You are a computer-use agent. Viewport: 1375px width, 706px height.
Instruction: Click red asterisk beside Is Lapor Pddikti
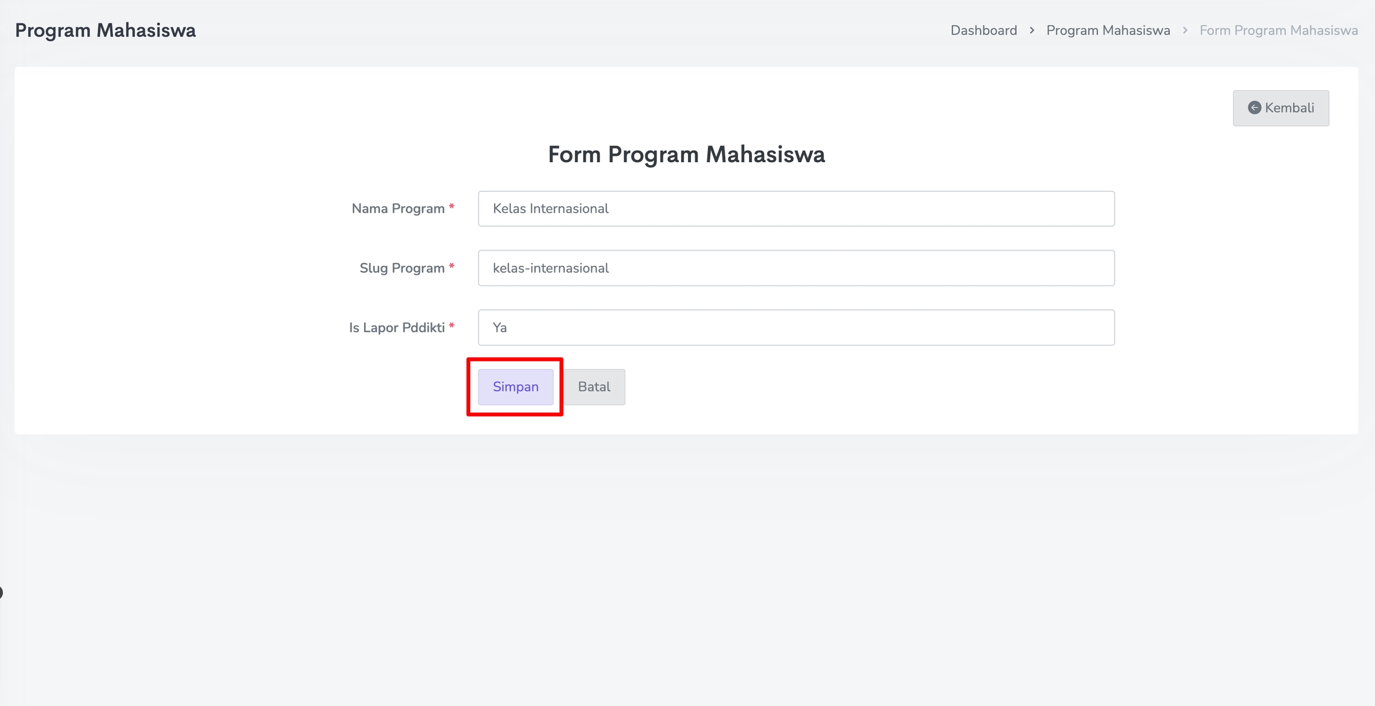pyautogui.click(x=452, y=327)
